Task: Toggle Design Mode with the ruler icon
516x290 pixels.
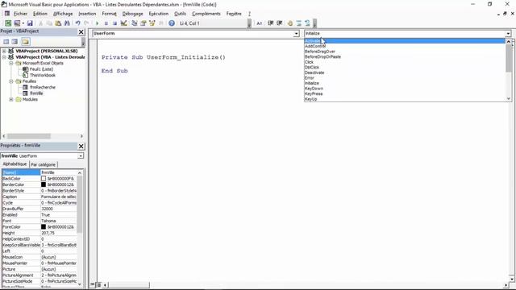Action: click(x=123, y=23)
